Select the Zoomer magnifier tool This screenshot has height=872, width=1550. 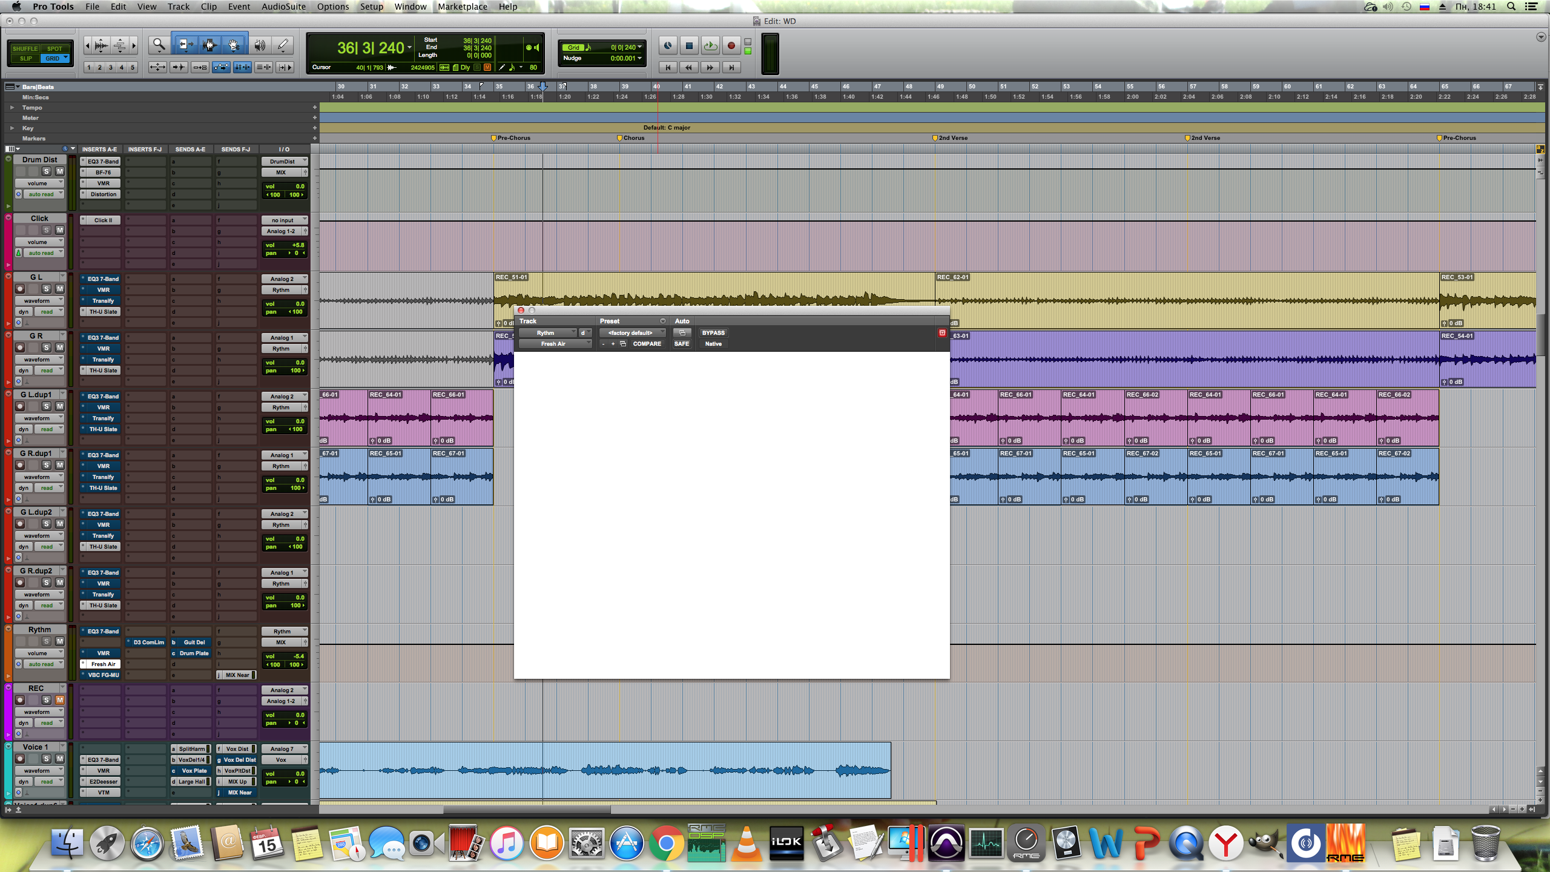[x=159, y=45]
